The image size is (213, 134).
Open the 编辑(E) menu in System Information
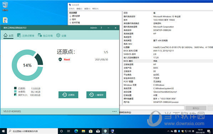(79, 9)
